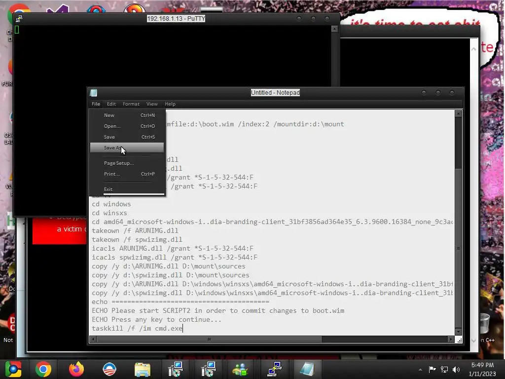Click the Notepad title 'Untitled - Notepad'
The width and height of the screenshot is (505, 379).
pos(275,93)
